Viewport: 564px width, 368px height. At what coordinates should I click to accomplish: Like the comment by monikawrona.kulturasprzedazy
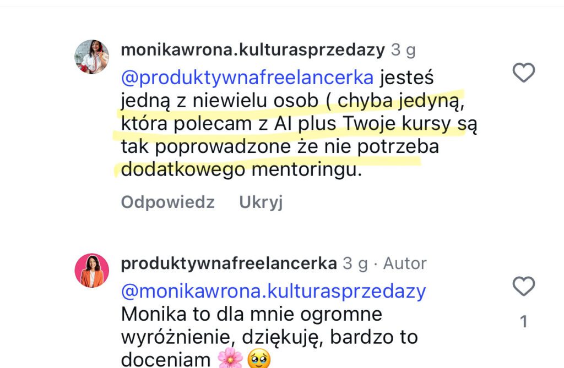pos(523,72)
